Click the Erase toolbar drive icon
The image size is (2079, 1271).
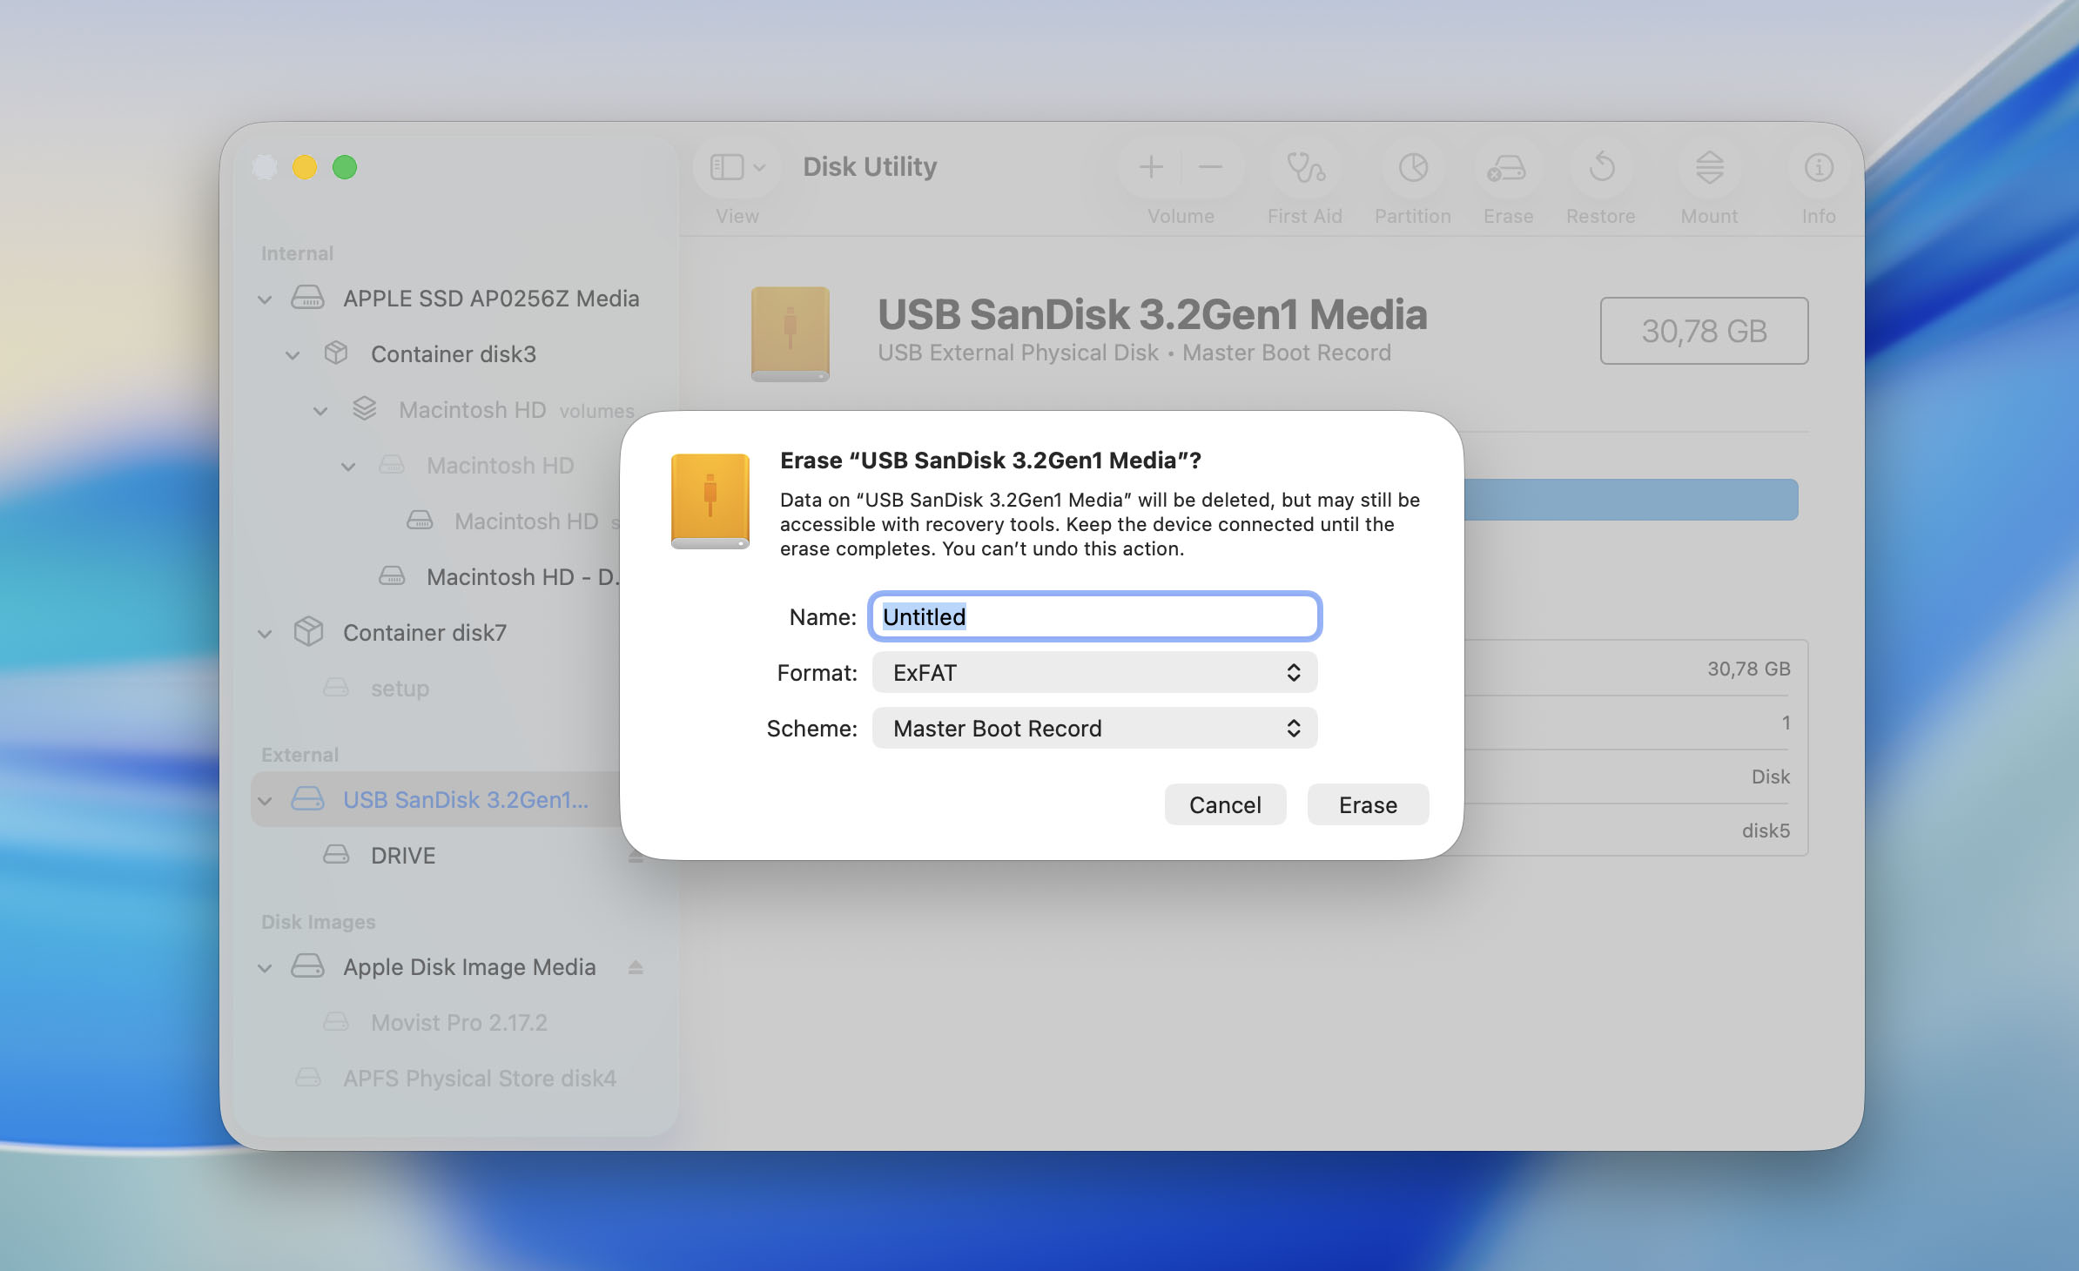1507,166
